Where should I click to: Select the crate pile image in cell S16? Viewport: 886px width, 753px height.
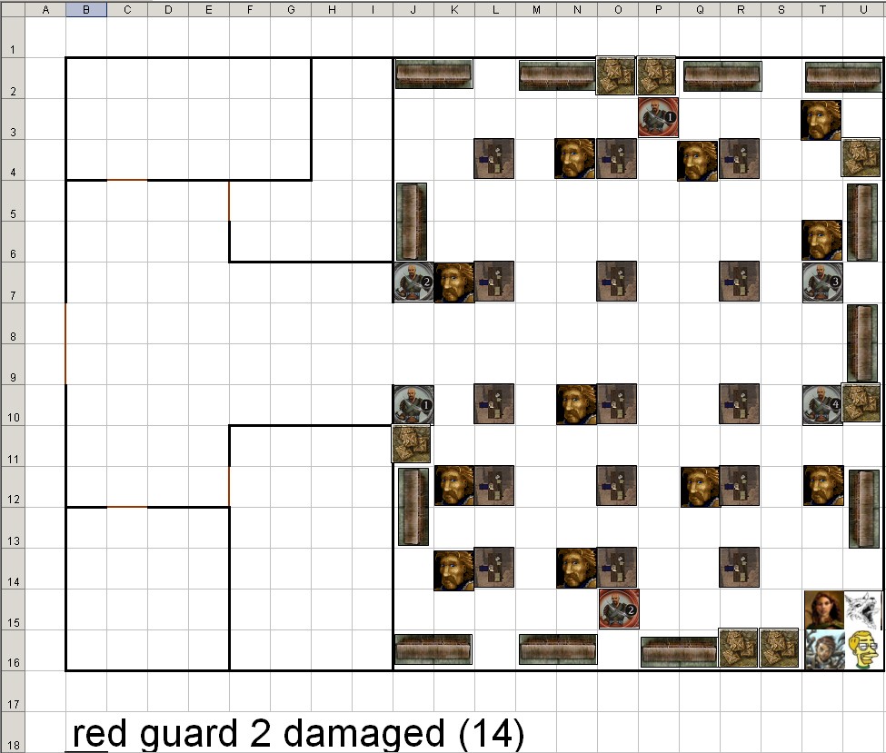(779, 648)
